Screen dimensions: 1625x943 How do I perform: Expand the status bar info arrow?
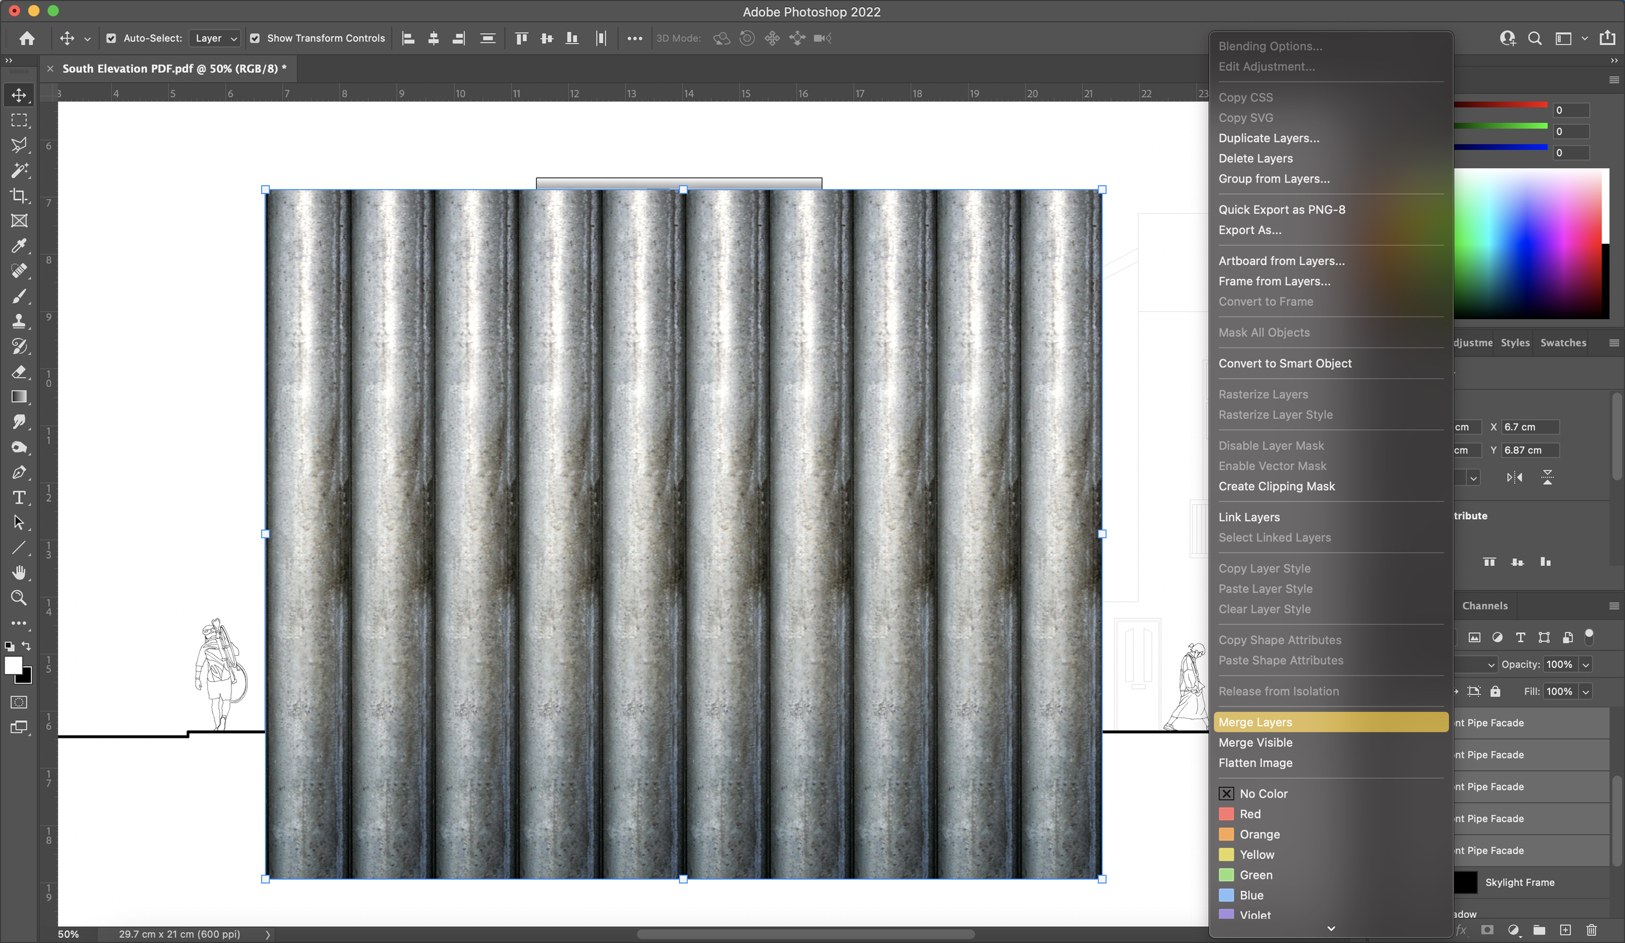(268, 935)
